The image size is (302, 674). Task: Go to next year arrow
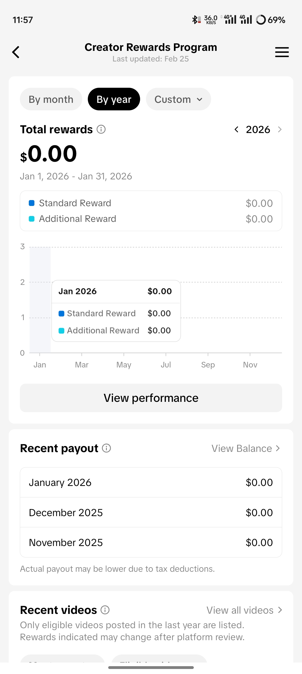coord(279,129)
